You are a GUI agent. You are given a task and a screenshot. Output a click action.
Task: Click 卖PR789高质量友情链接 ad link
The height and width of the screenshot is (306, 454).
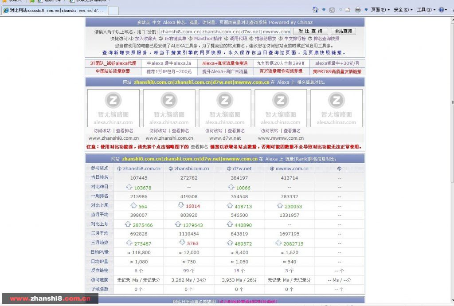(337, 71)
